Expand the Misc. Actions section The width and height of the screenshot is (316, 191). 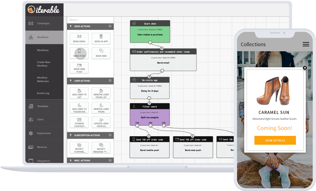(x=110, y=160)
